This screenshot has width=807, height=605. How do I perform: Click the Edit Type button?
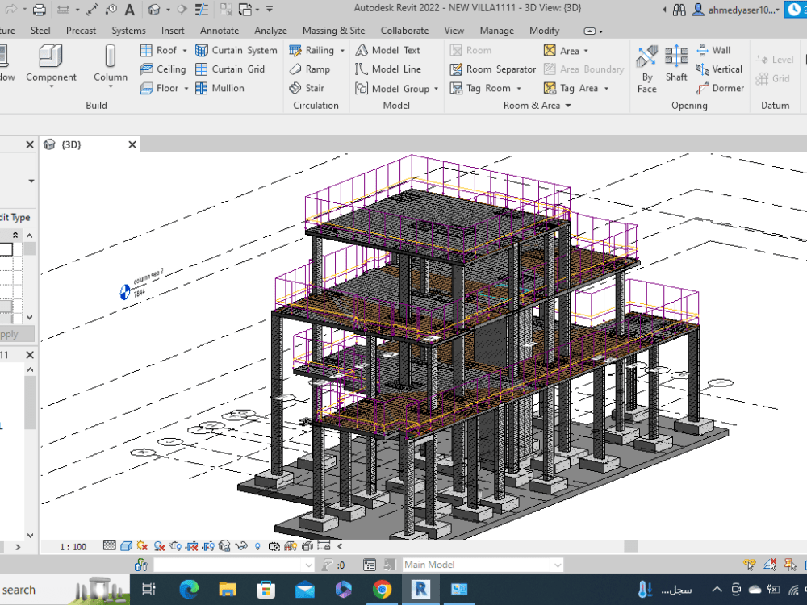[x=15, y=217]
